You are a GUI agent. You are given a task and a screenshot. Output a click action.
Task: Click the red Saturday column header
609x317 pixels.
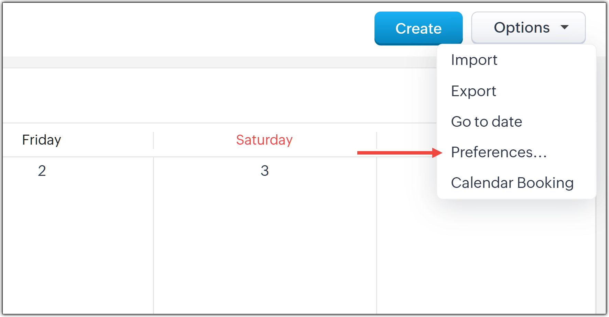point(264,140)
